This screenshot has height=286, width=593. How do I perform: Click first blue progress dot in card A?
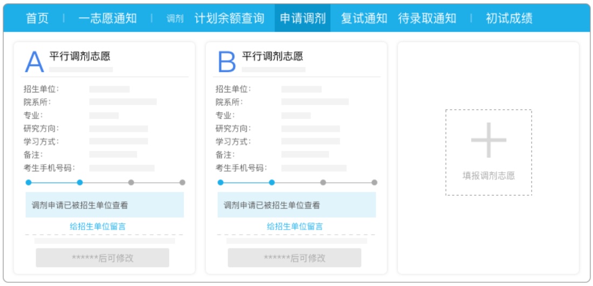(29, 182)
